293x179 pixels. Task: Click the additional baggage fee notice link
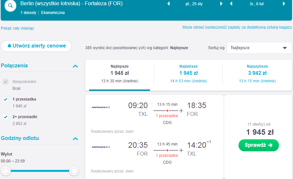point(237,27)
